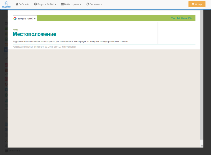Viewport: 211px width, 155px height.
Task: Click the scrollbar down arrow
Action: click(x=202, y=146)
